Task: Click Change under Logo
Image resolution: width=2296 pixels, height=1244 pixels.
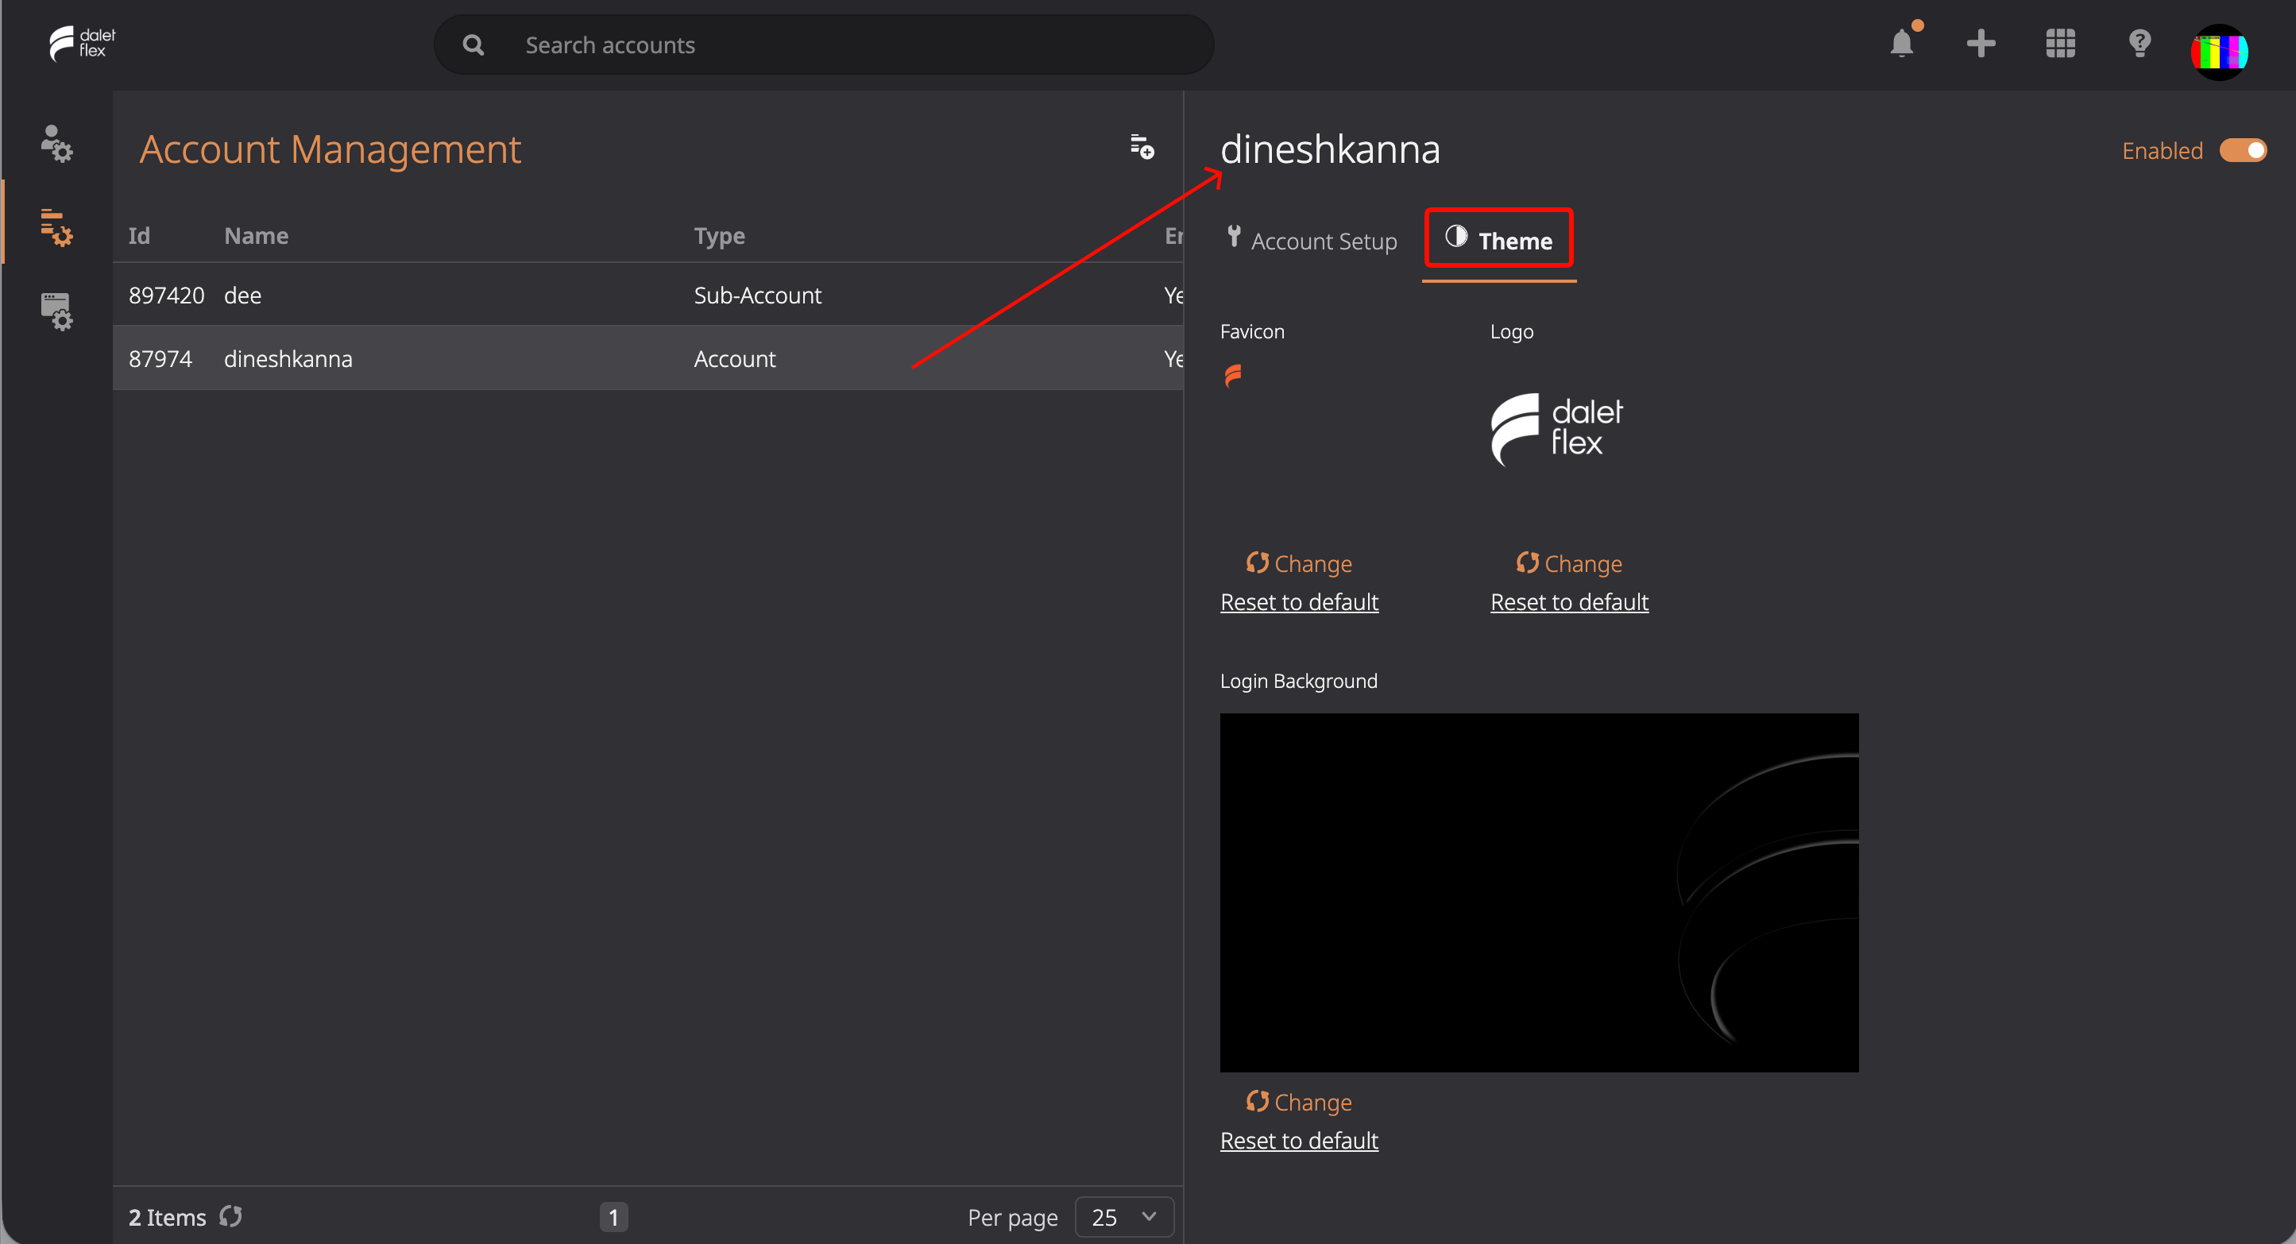Action: (1569, 563)
